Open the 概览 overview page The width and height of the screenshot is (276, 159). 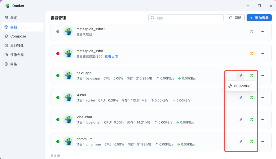coord(23,18)
